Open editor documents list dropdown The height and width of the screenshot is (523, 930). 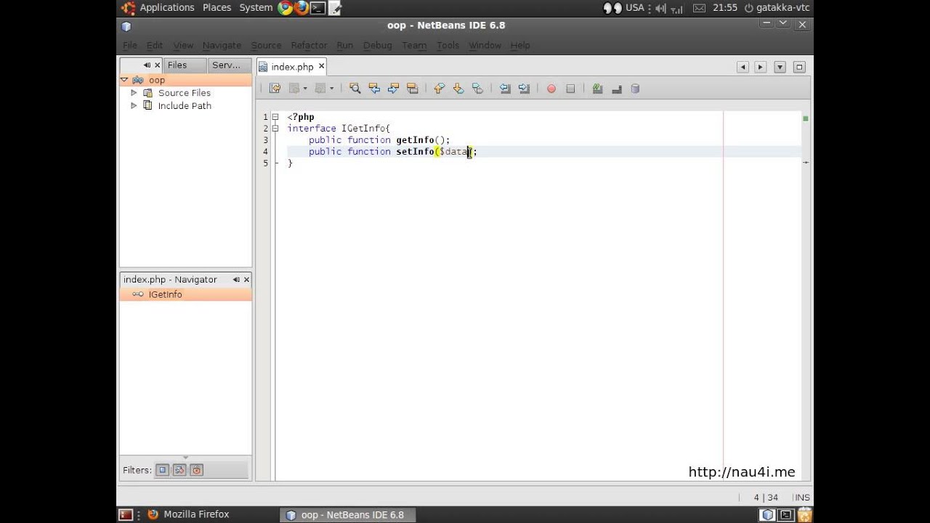tap(780, 67)
